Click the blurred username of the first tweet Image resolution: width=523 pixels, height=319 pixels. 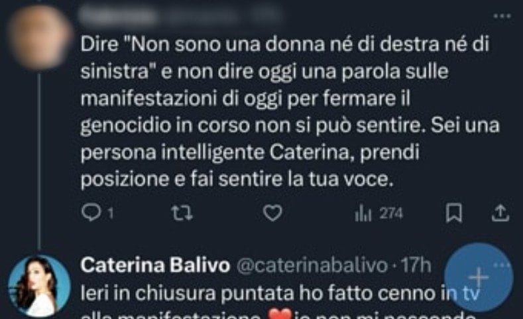(x=180, y=15)
